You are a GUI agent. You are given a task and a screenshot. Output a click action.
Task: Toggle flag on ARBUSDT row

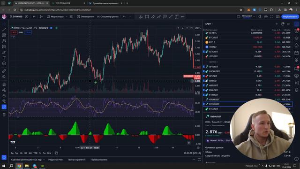click(x=204, y=85)
